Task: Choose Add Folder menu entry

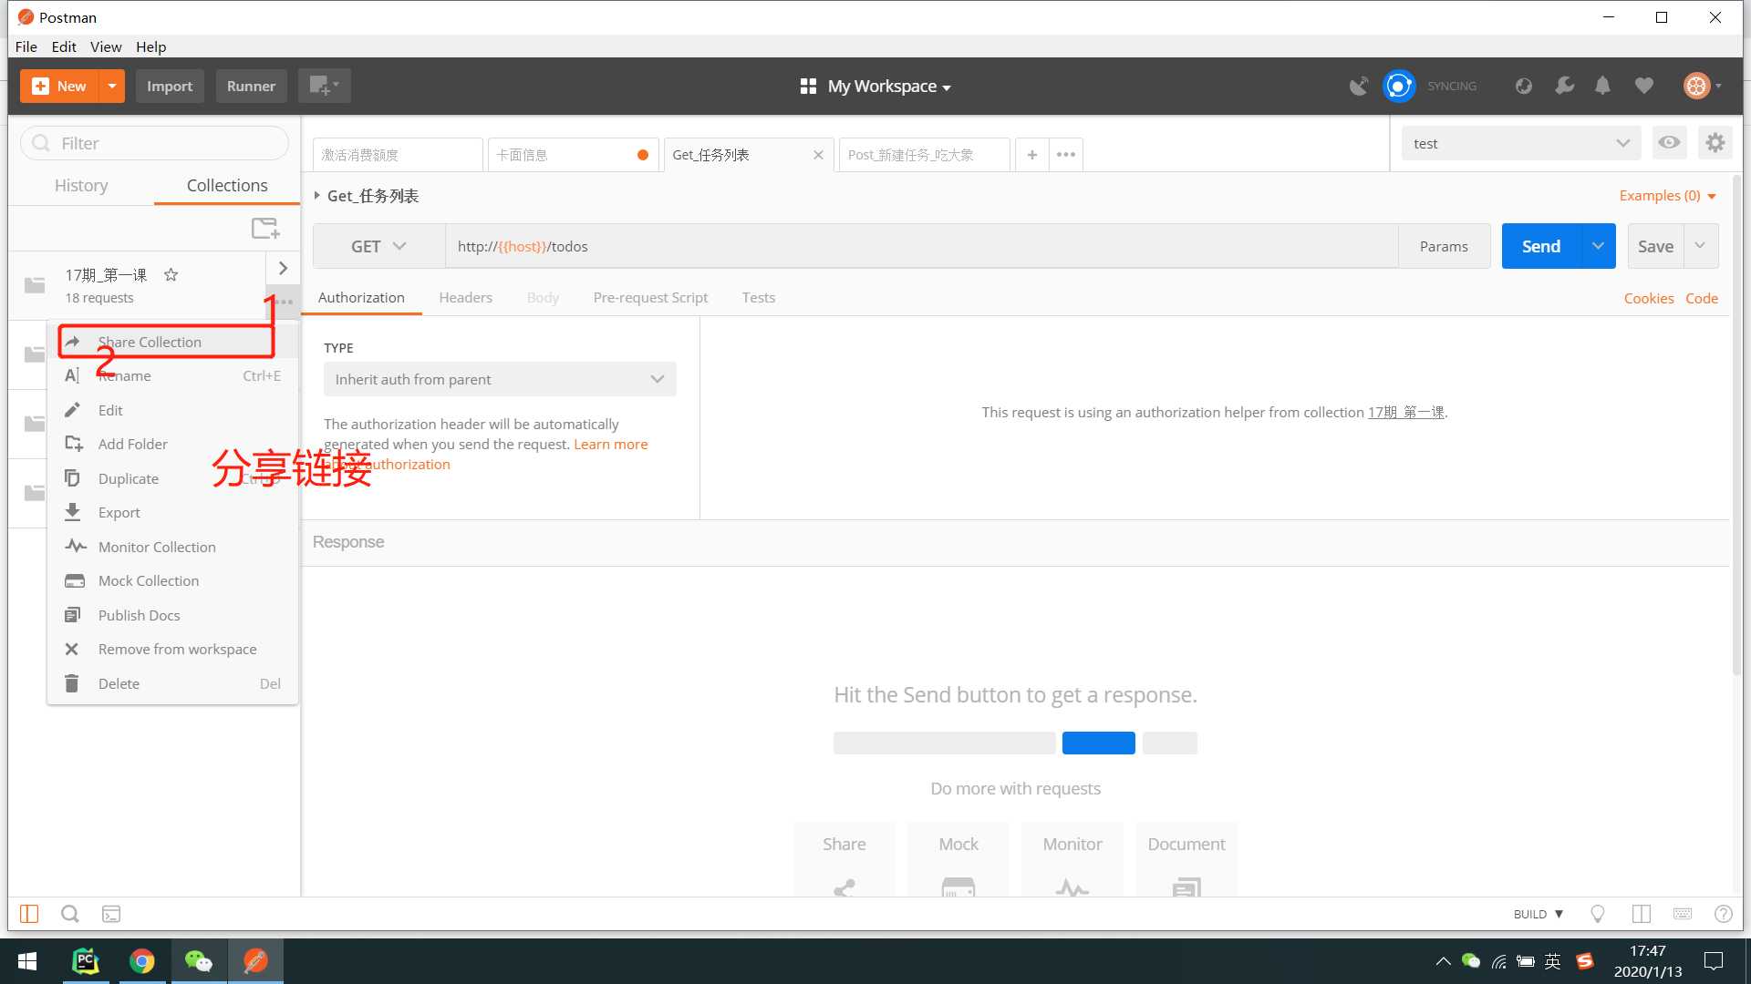Action: (x=172, y=444)
